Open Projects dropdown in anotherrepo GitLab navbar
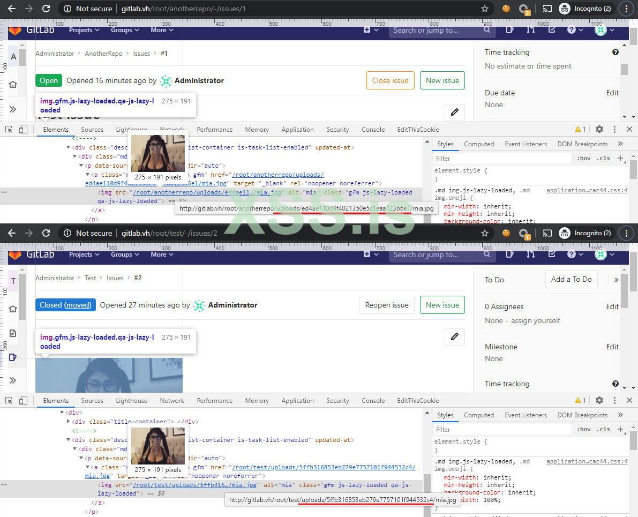The image size is (638, 517). (84, 29)
